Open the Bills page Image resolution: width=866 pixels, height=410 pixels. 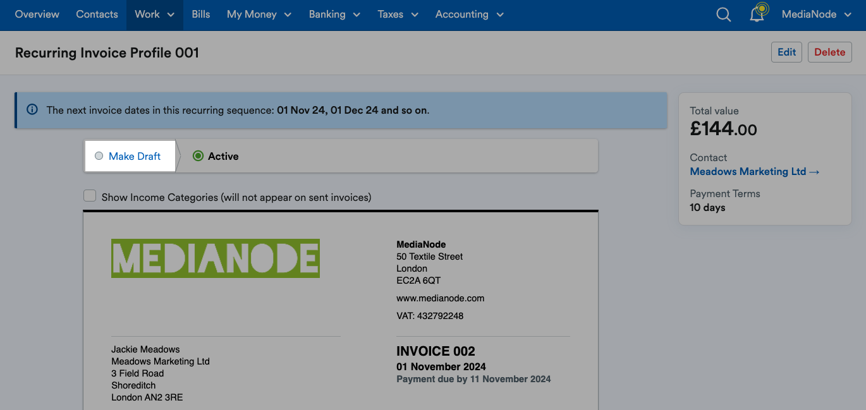(x=201, y=14)
